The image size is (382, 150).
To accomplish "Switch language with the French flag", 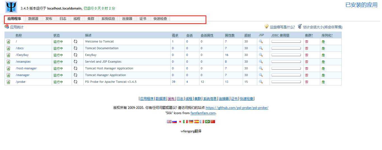I will (x=202, y=121).
